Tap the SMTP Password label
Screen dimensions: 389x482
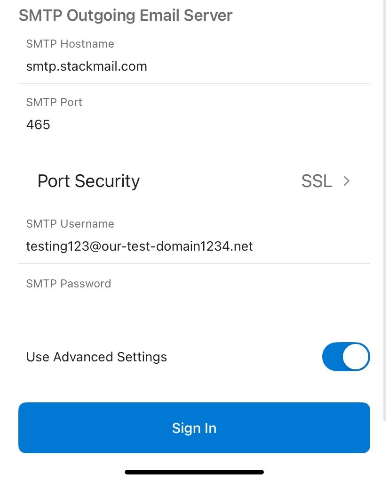tap(69, 284)
